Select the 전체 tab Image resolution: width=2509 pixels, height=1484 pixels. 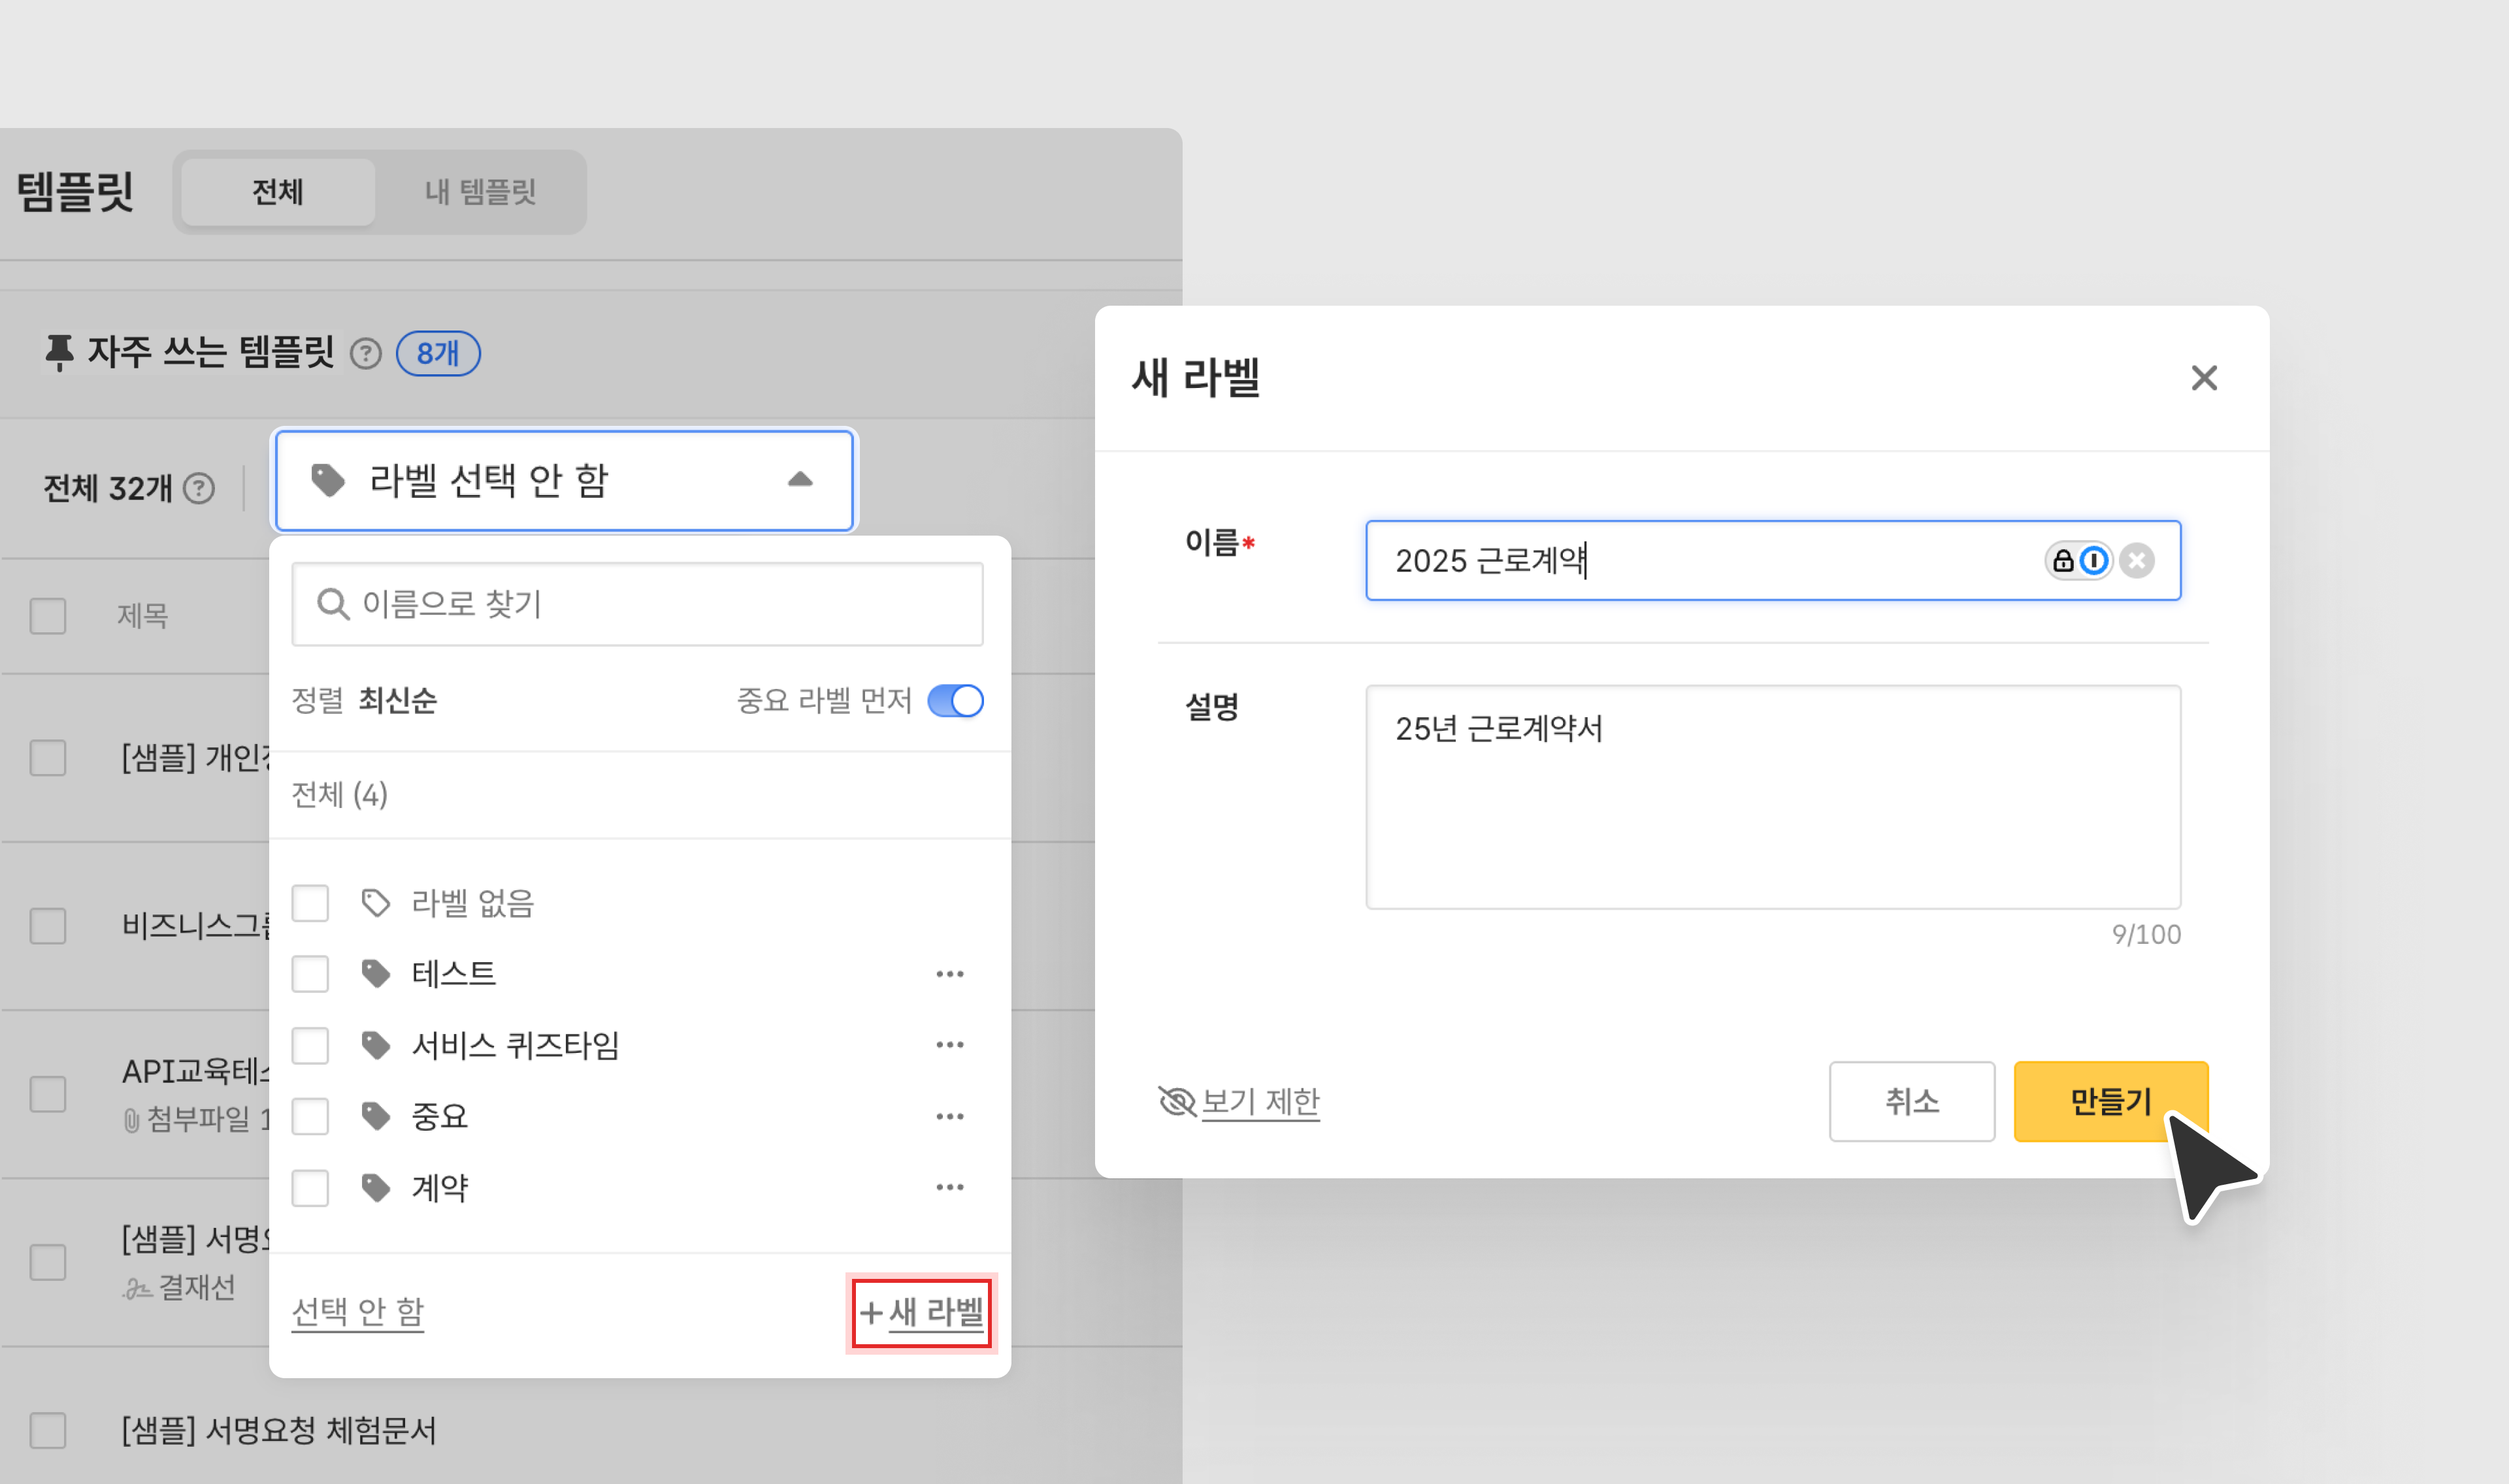278,192
